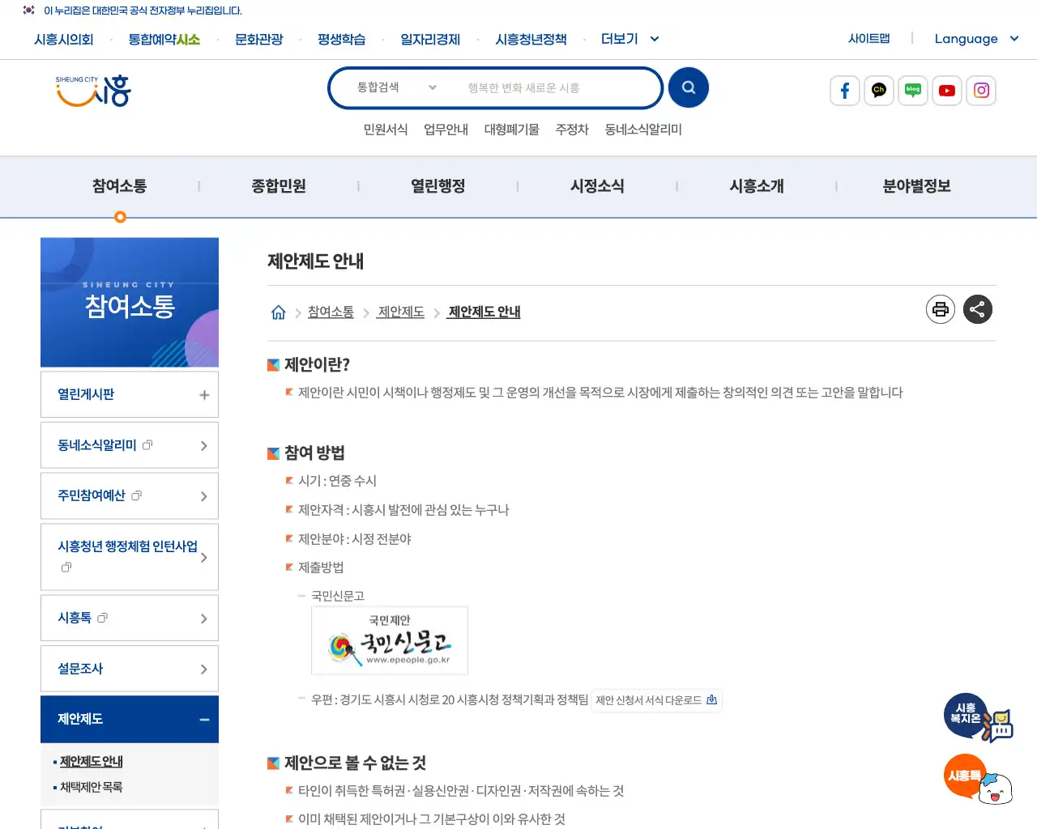Viewport: 1037px width, 829px height.
Task: Open 통합검색 category dropdown
Action: (x=397, y=87)
